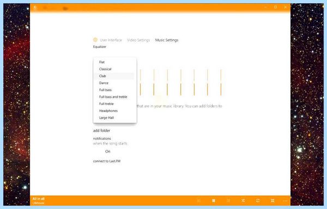Skip to the previous track
The image size is (327, 209).
[x=199, y=201]
